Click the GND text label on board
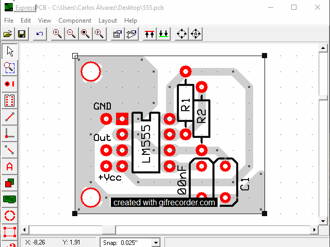Image resolution: width=330 pixels, height=247 pixels. [x=102, y=107]
